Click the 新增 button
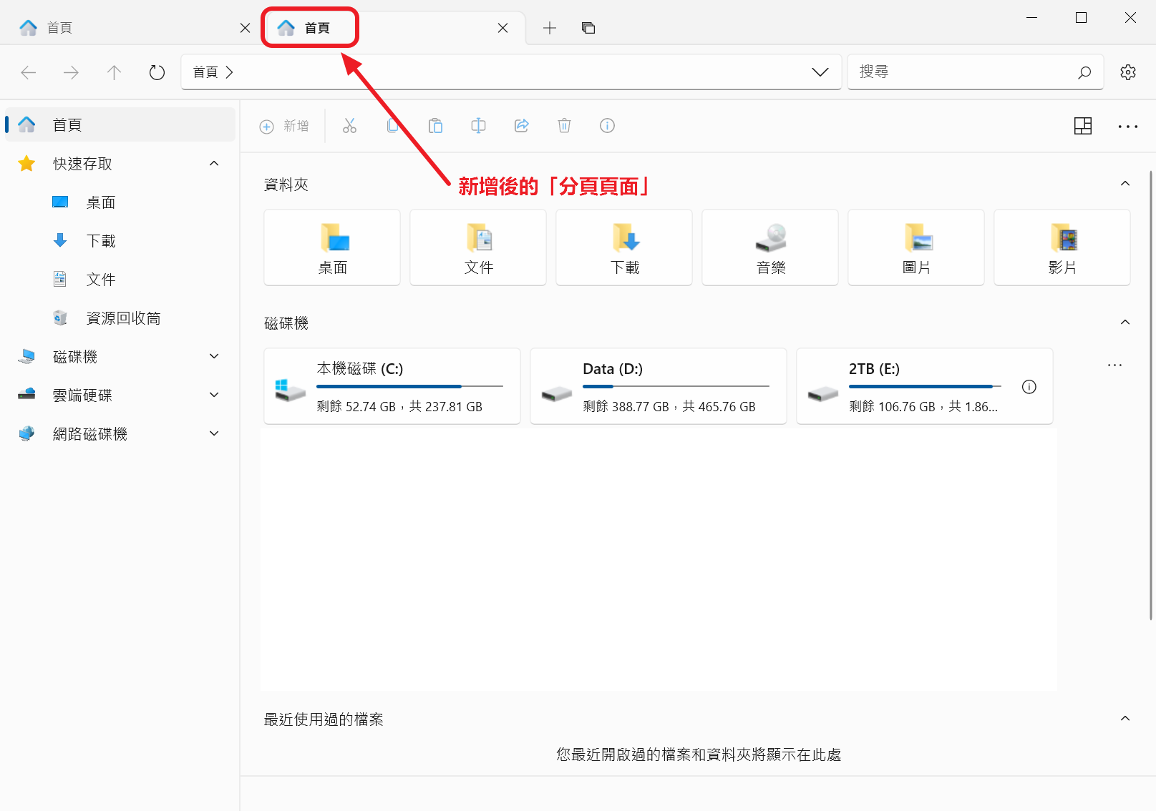The height and width of the screenshot is (811, 1156). pyautogui.click(x=284, y=127)
